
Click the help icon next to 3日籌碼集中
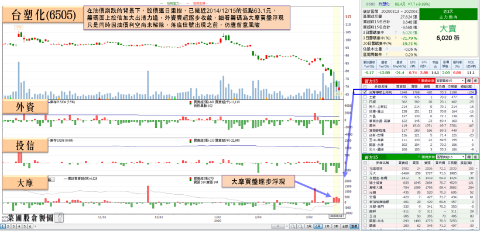coord(396,32)
